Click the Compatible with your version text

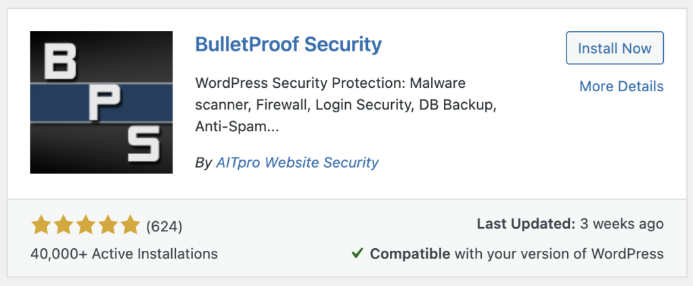(516, 254)
